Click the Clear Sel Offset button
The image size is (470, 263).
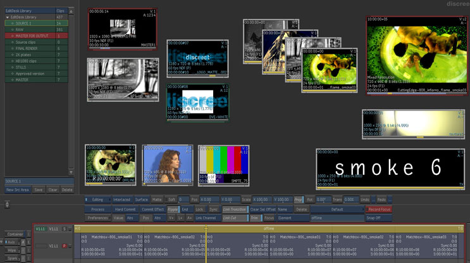click(x=263, y=209)
